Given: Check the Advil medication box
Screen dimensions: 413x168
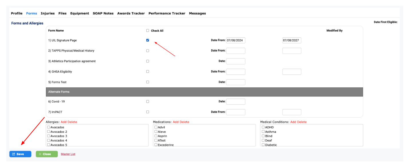Looking at the screenshot, I should click(x=156, y=127).
